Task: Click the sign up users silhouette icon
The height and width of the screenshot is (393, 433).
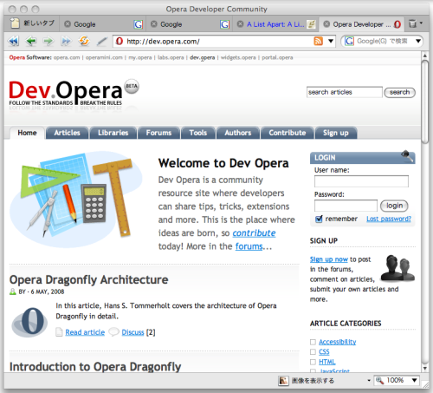Action: click(397, 268)
